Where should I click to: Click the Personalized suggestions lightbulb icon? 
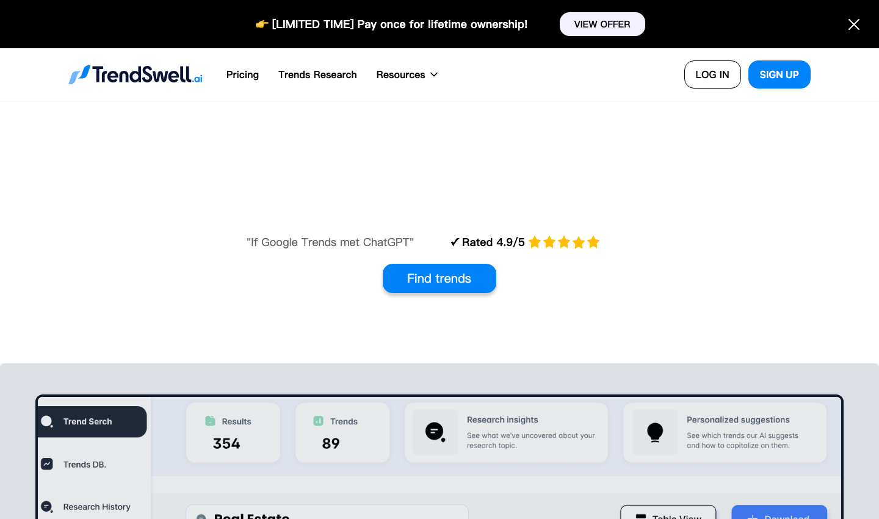coord(655,432)
